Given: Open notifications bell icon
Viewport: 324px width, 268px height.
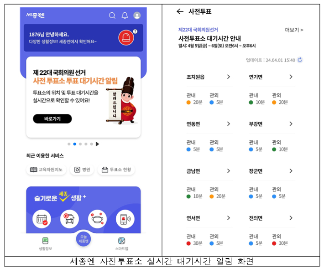Looking at the screenshot, I should pyautogui.click(x=125, y=15).
